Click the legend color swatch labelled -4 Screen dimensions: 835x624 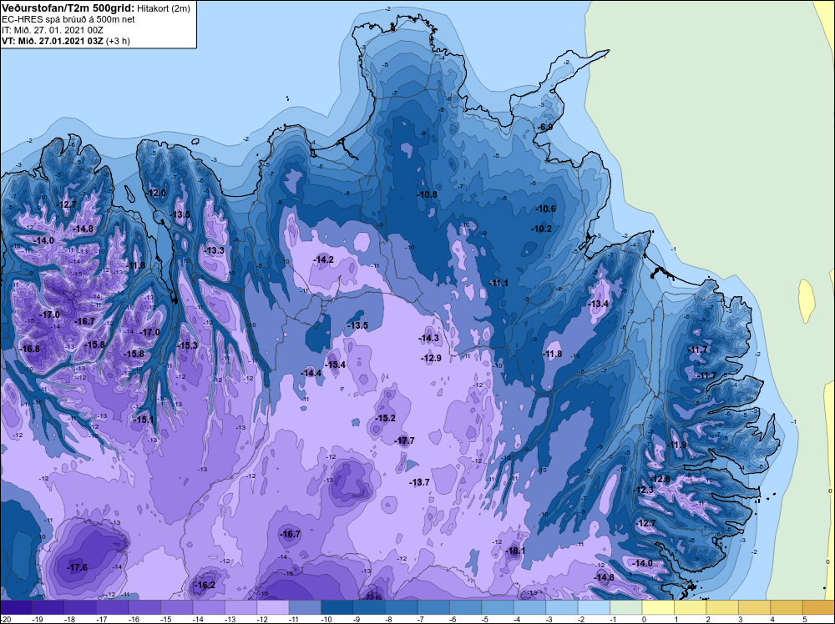[x=530, y=607]
